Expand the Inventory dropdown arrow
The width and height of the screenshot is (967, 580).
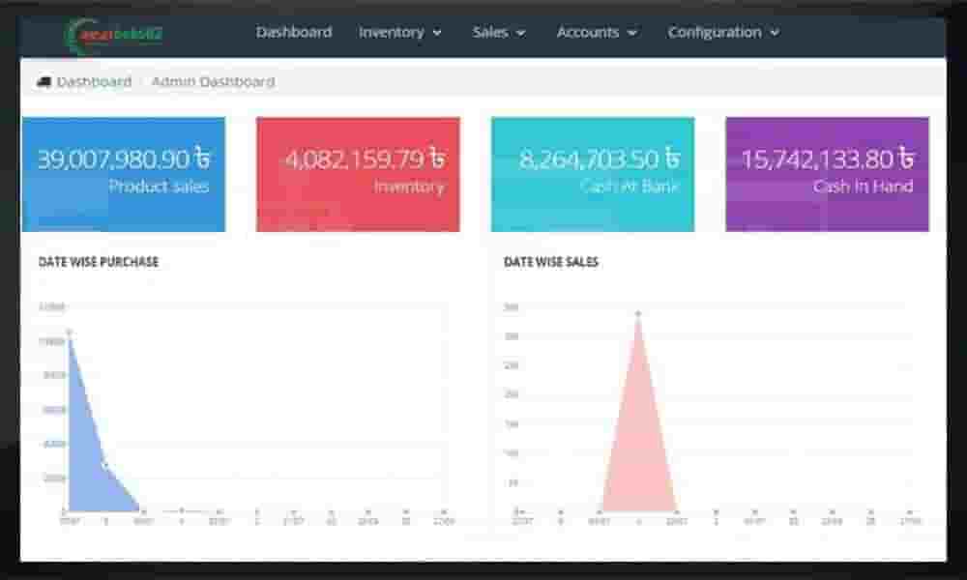pos(437,33)
